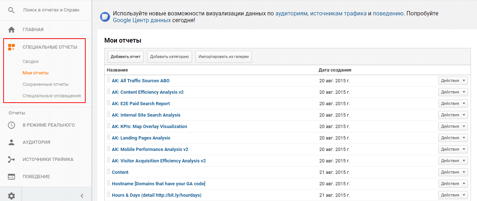Expand ПОВЕДЕНИЕ section
477x201 pixels.
pyautogui.click(x=36, y=177)
